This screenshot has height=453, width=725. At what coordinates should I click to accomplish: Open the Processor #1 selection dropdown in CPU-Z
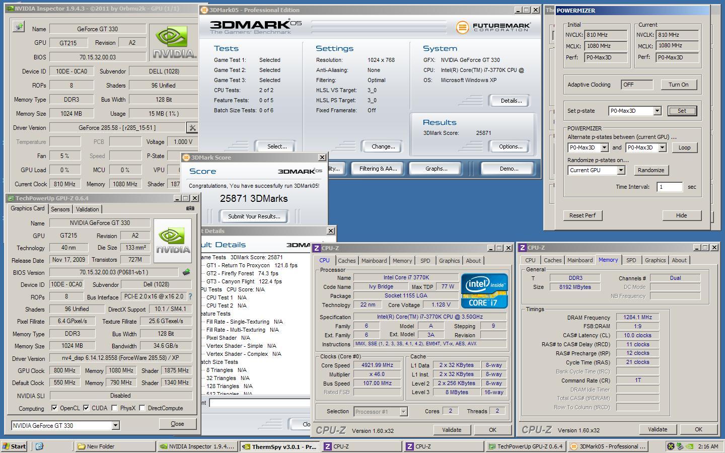coord(403,412)
